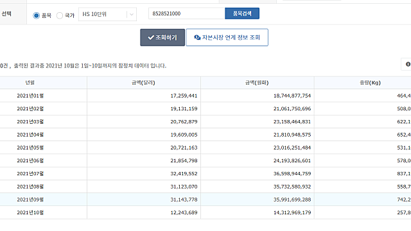Click dollar value 32,419,552
The height and width of the screenshot is (231, 411).
coord(184,174)
